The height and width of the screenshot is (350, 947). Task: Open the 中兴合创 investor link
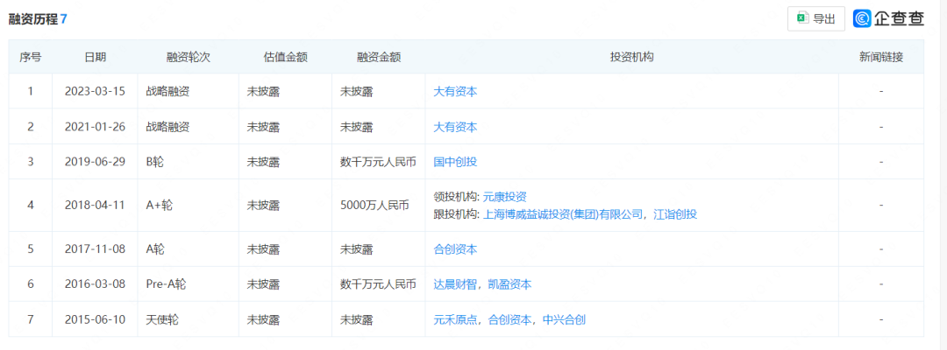pos(564,319)
